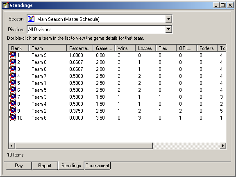
Task: Open the Tournament tab
Action: (x=98, y=166)
